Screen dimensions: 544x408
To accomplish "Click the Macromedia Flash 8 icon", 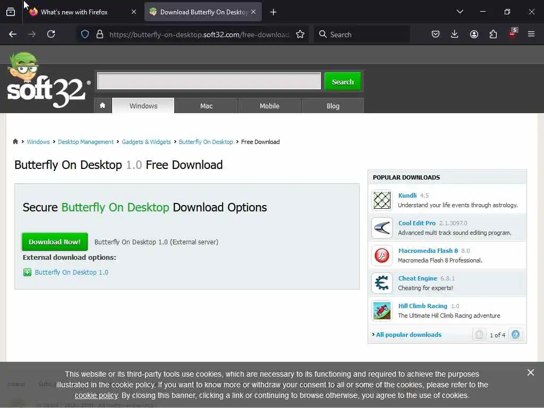I will click(381, 256).
